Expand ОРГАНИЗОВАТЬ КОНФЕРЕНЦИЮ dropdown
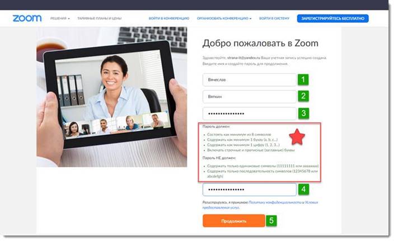 coord(224,18)
